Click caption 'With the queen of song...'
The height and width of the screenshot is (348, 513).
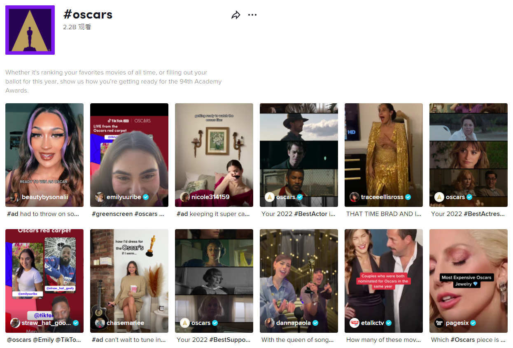(x=298, y=340)
